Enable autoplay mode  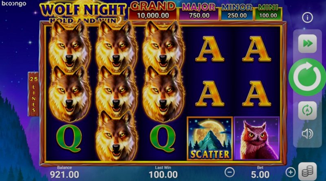point(308,110)
